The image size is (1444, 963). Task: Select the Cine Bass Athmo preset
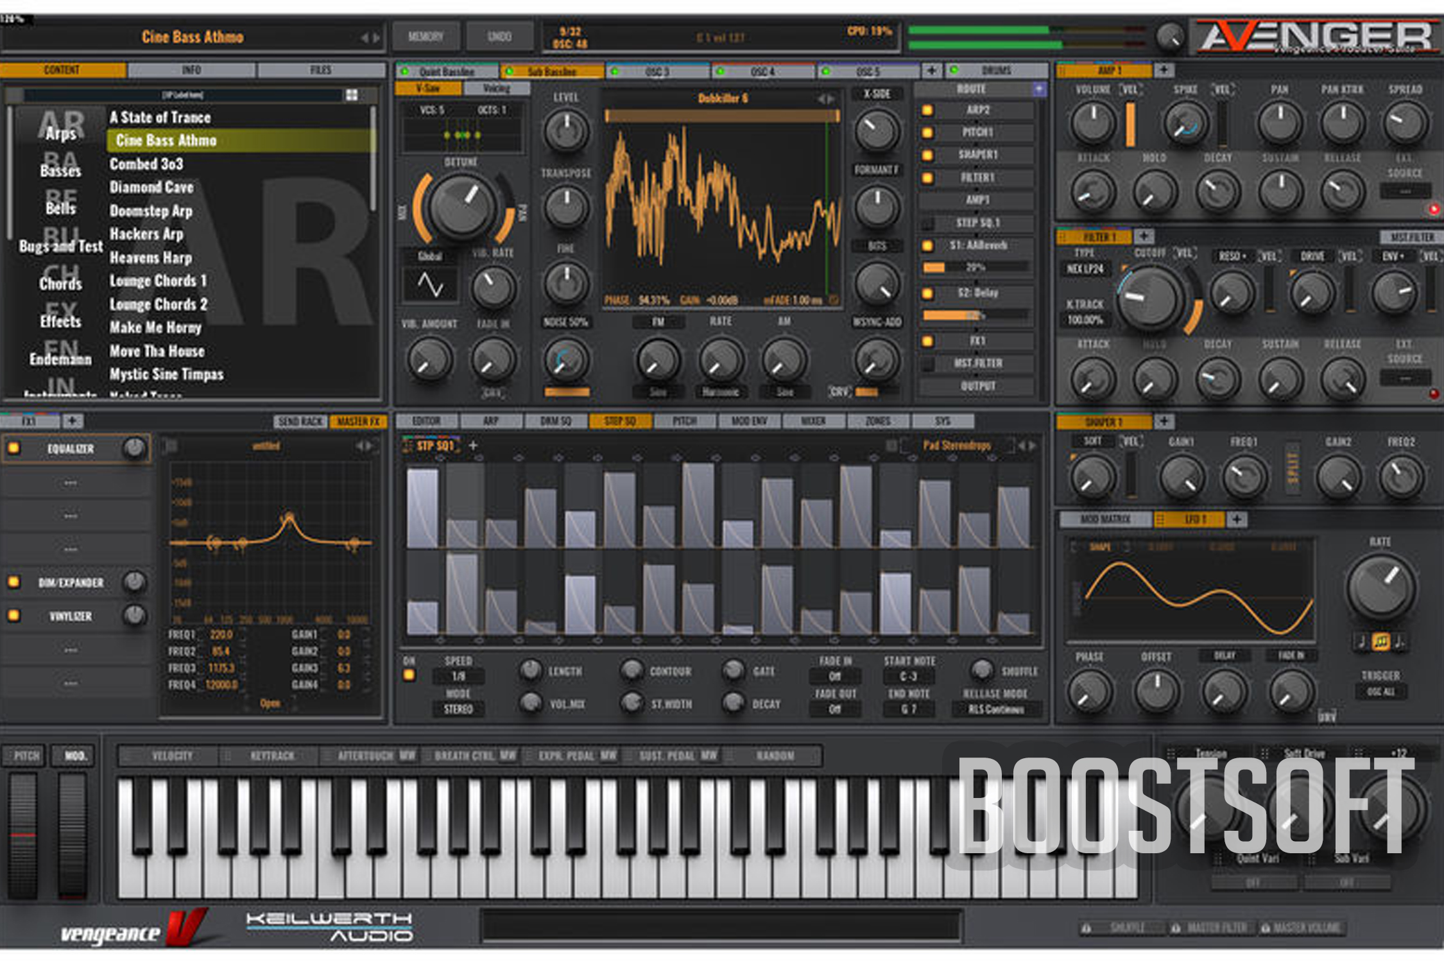click(x=240, y=140)
